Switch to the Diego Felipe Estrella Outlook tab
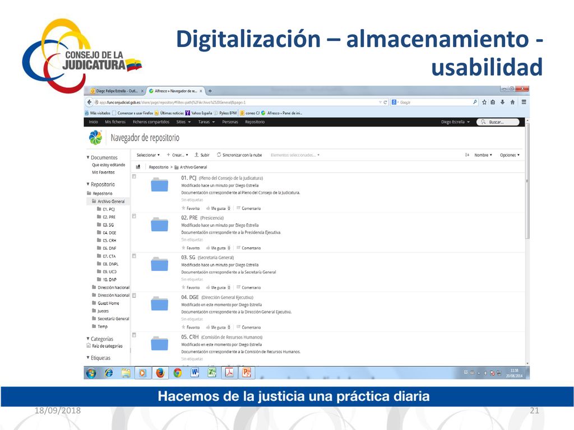 [115, 91]
